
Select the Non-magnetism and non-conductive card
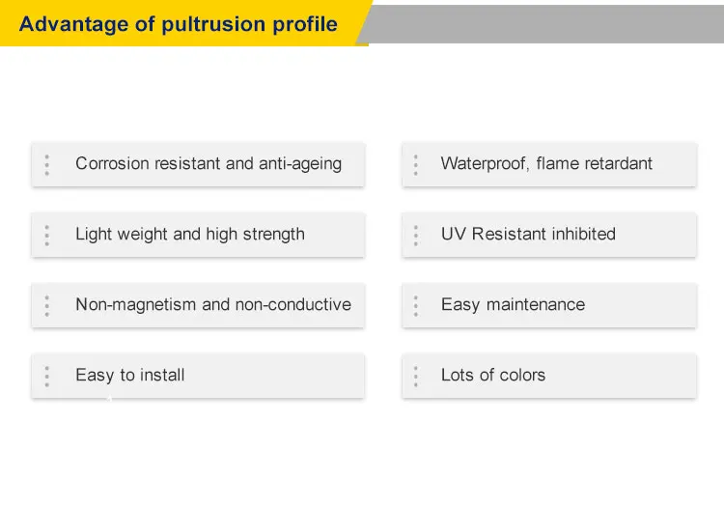[x=198, y=306]
